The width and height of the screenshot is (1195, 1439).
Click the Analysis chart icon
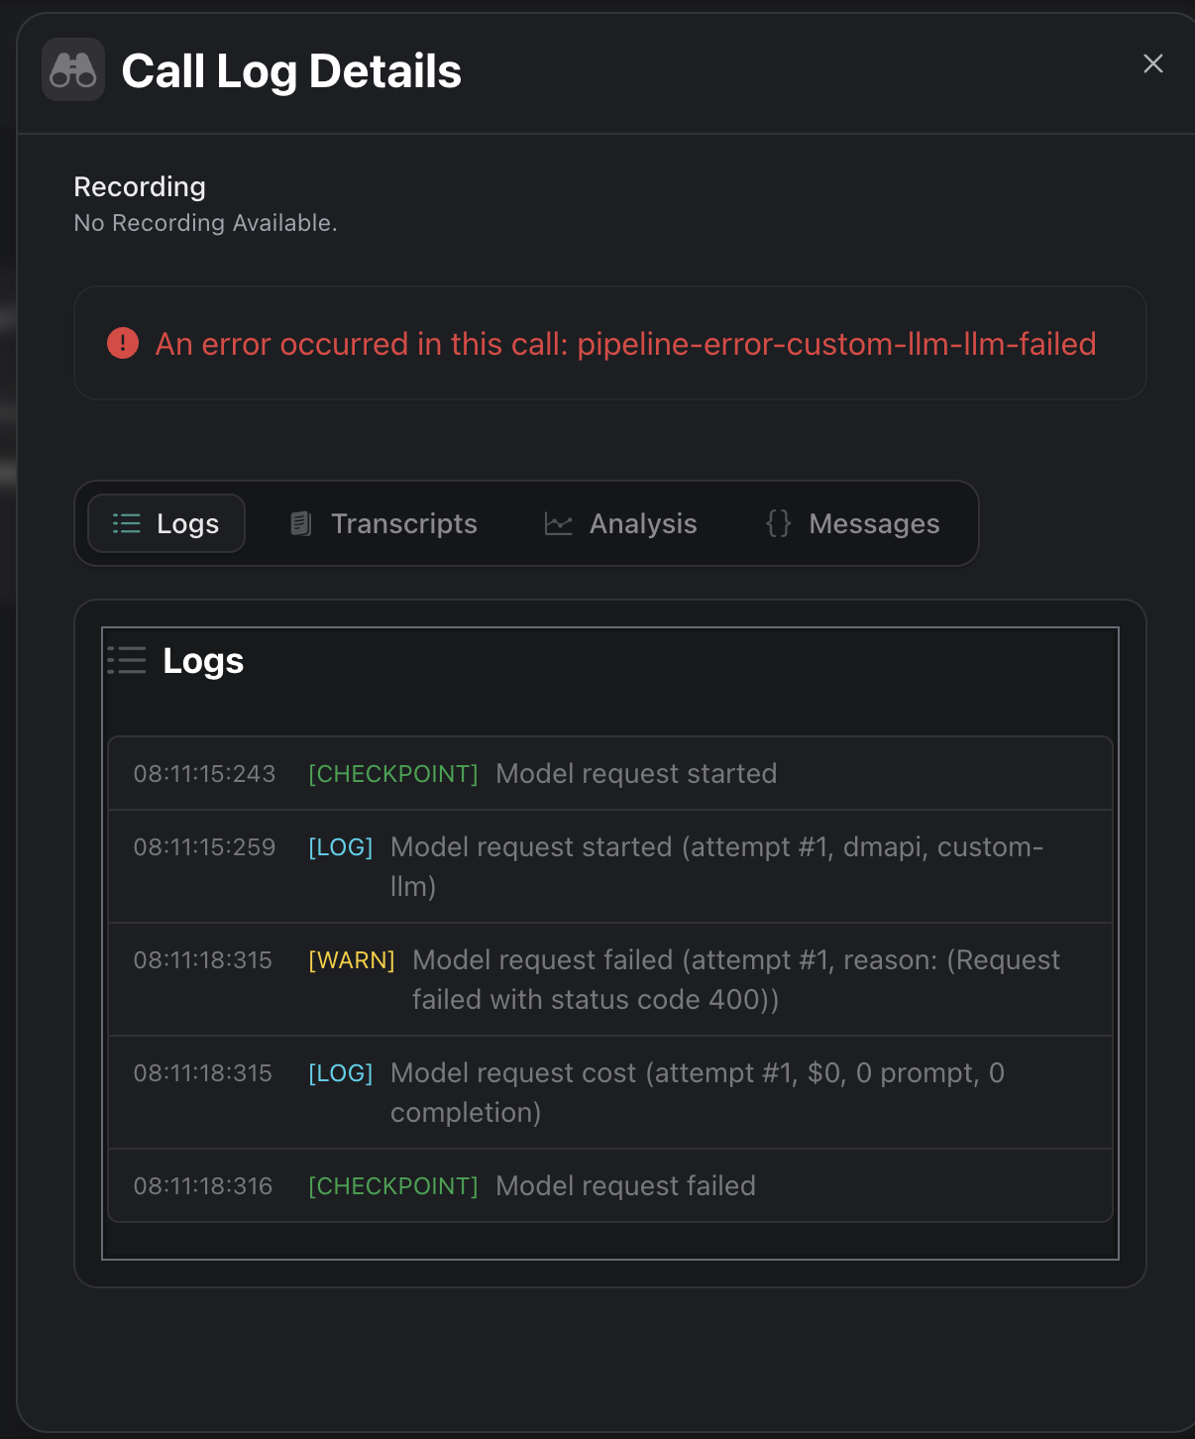pos(559,523)
